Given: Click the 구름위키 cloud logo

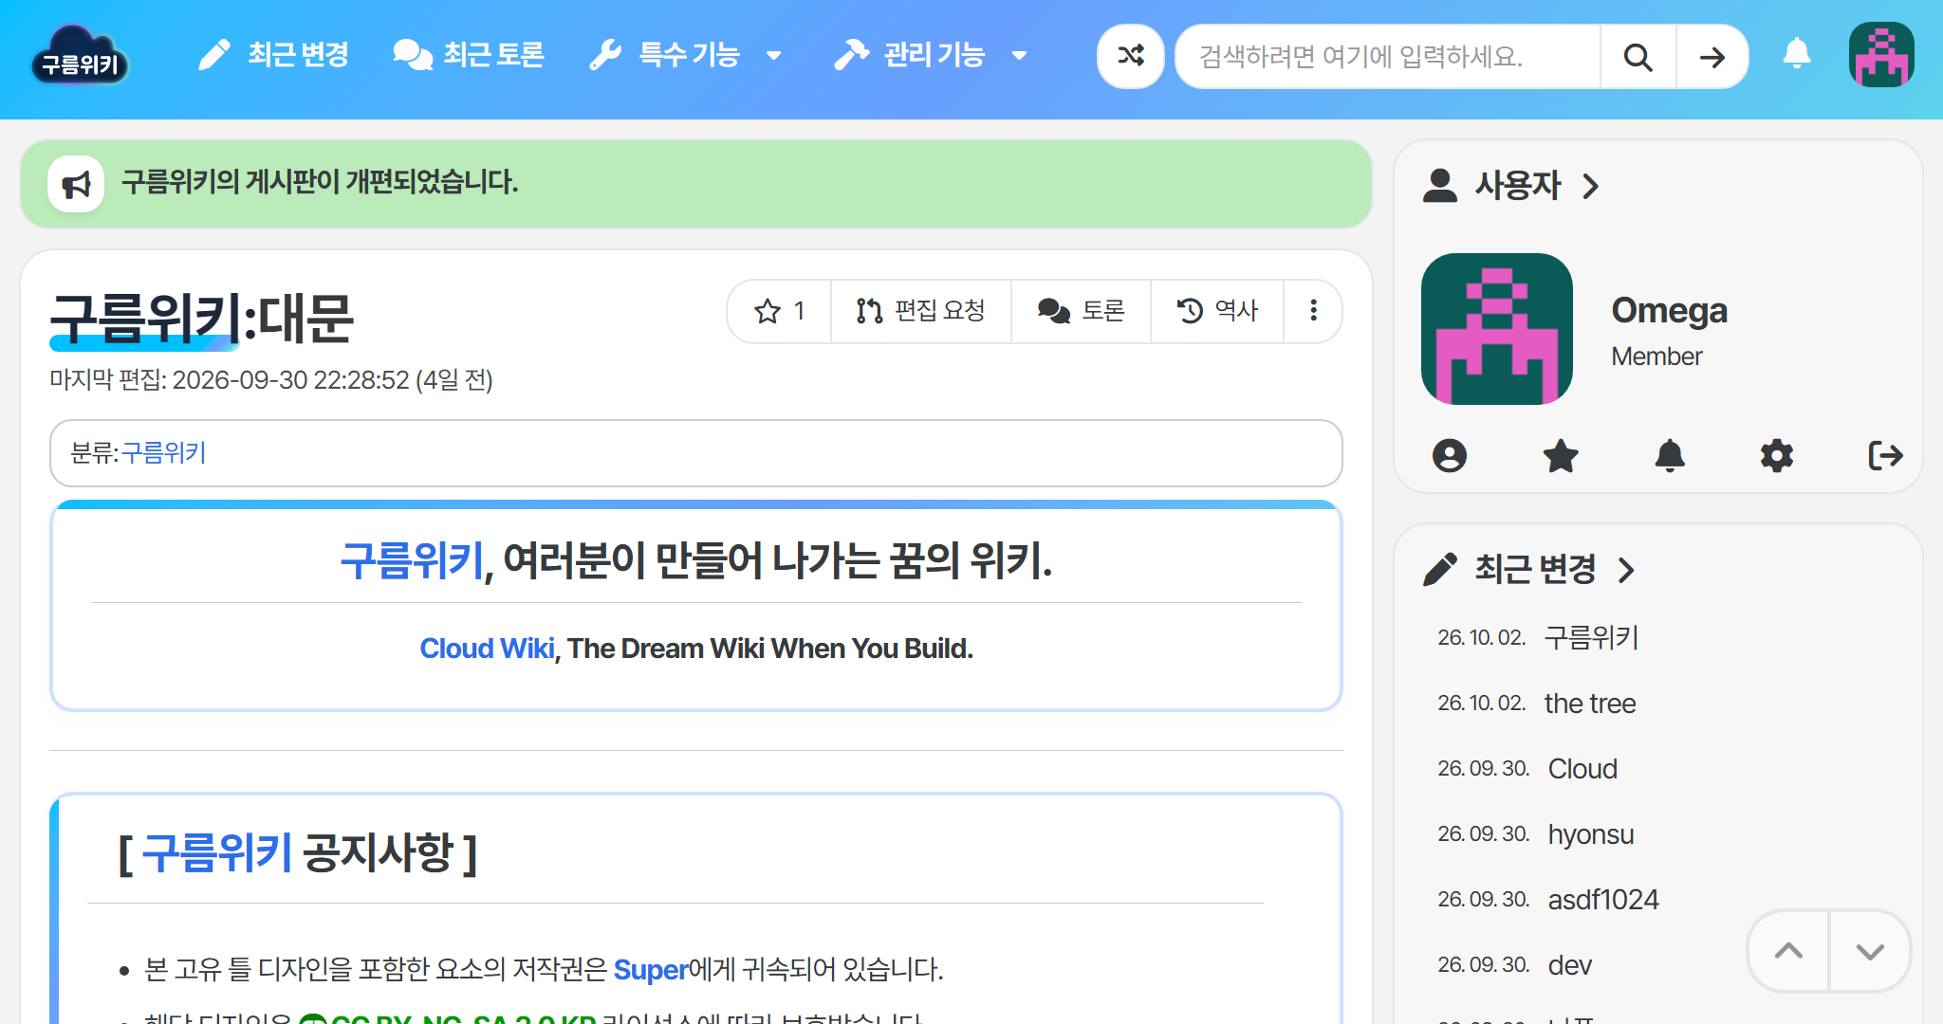Looking at the screenshot, I should pos(81,55).
